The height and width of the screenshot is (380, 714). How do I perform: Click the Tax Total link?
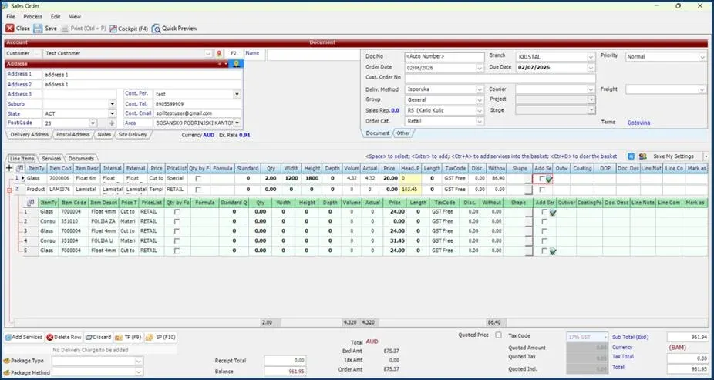tap(622, 357)
